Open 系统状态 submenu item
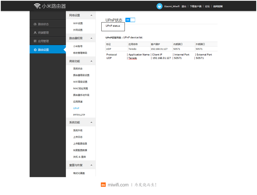Image resolution: width=257 pixels, height=195 pixels. (x=78, y=68)
